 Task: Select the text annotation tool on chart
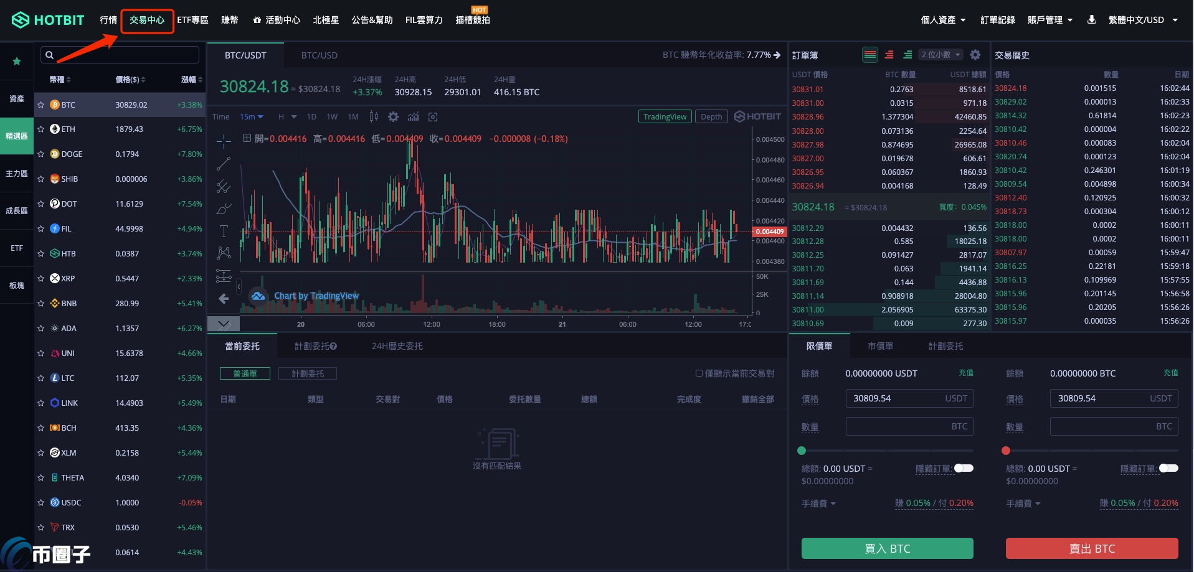point(224,231)
